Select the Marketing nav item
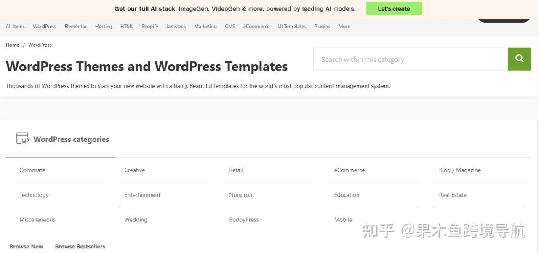539x253 pixels. tap(205, 26)
